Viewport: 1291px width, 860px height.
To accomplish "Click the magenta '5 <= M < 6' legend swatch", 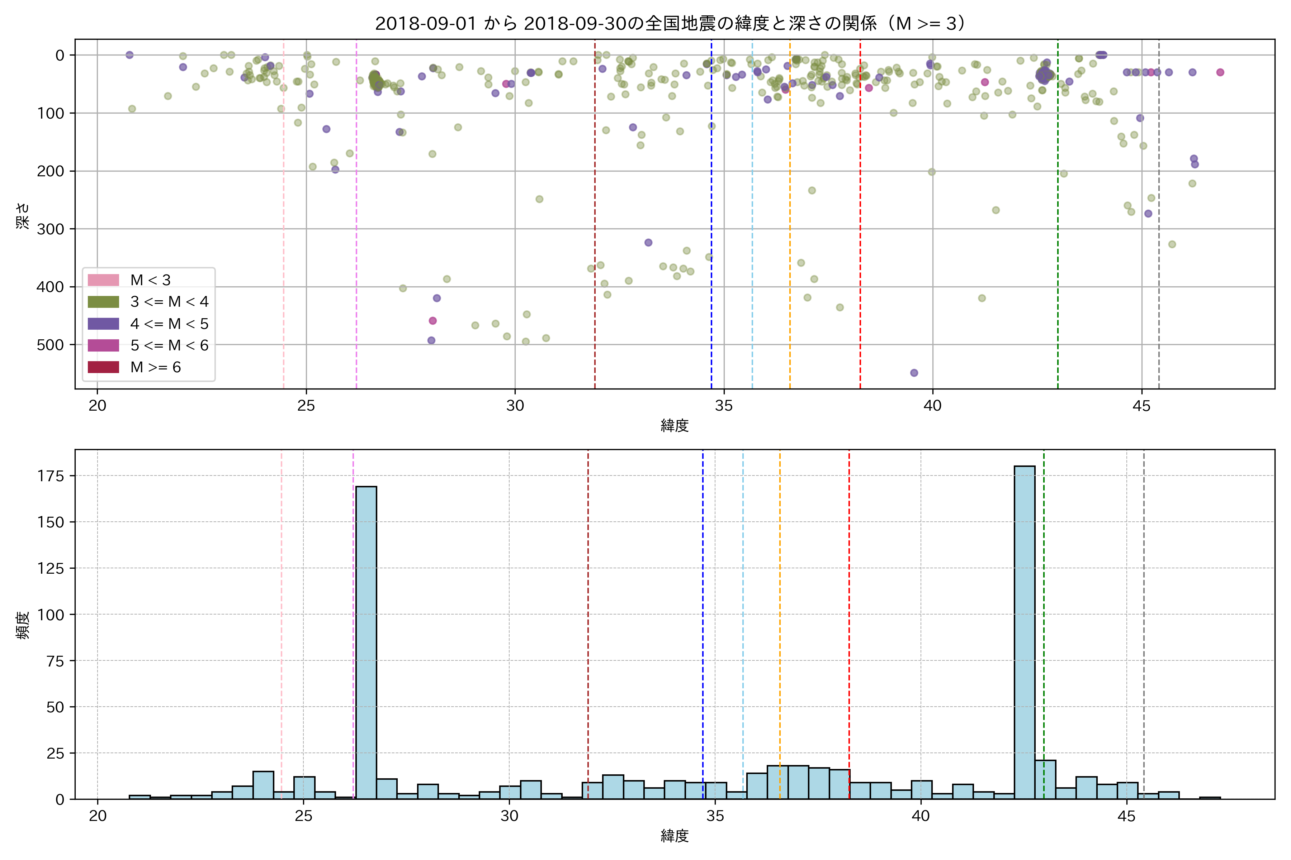I will (x=103, y=345).
